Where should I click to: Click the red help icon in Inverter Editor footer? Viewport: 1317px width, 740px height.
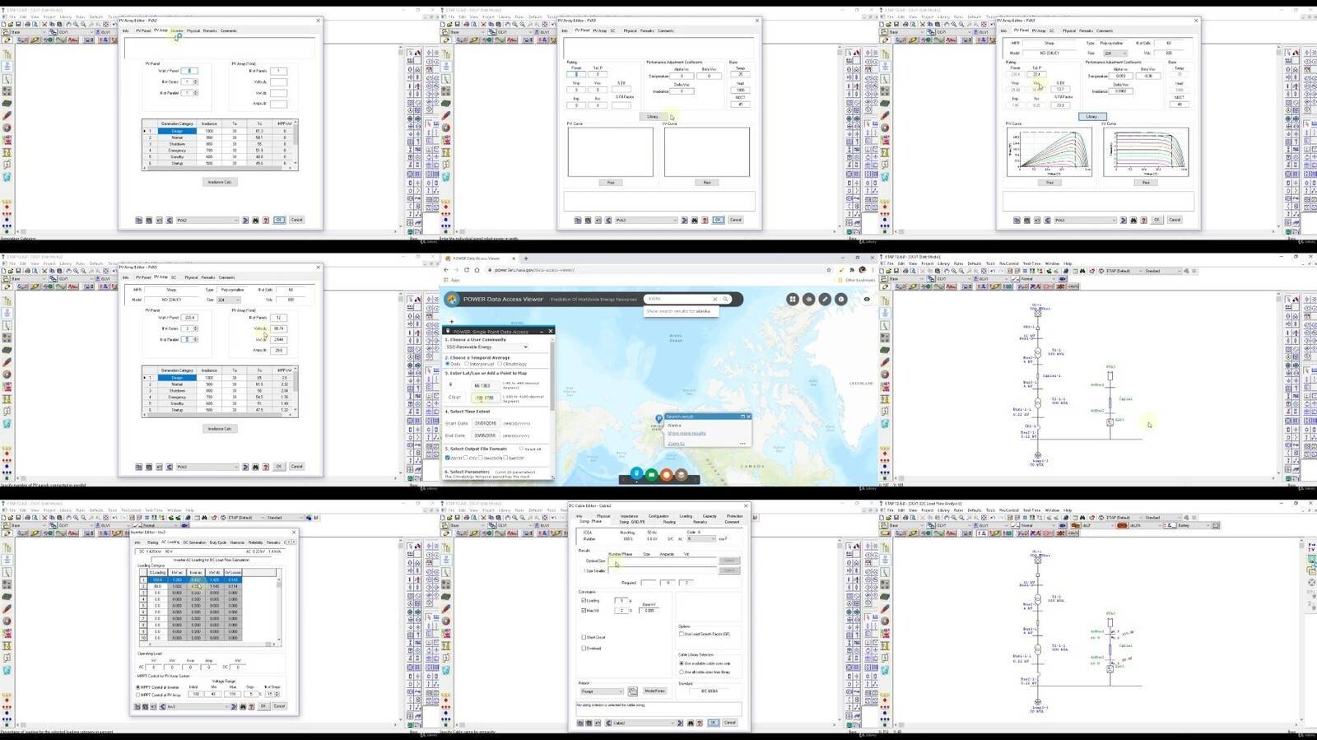pos(252,706)
